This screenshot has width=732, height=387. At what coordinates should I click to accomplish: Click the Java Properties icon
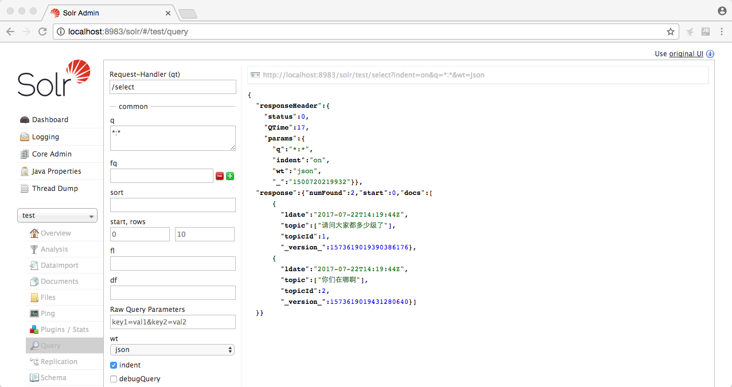pos(24,171)
